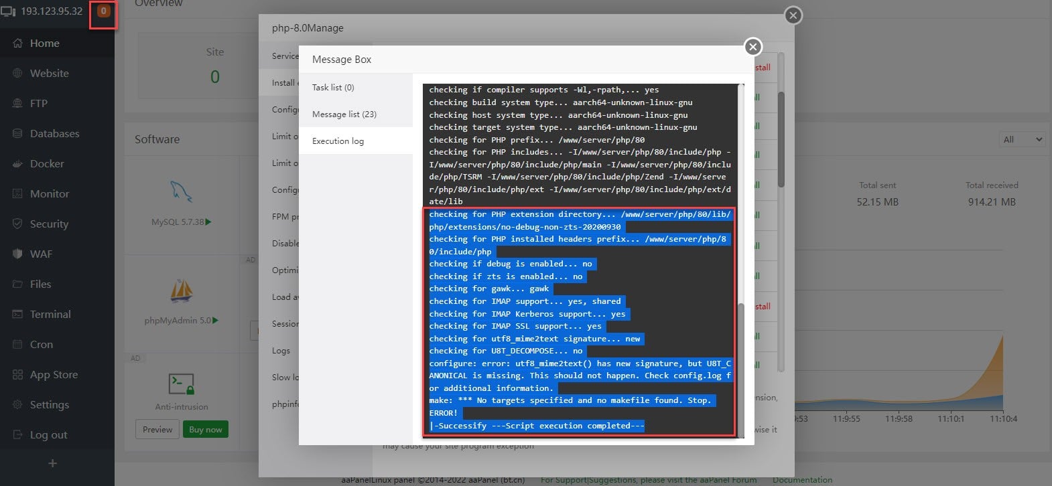The height and width of the screenshot is (486, 1052).
Task: Select the App Store grid icon
Action: (x=17, y=375)
